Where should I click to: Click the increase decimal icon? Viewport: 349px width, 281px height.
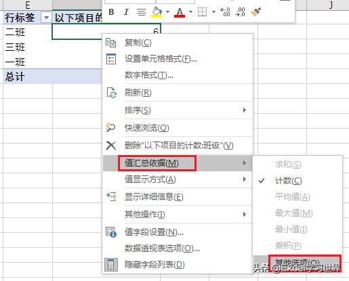225,12
